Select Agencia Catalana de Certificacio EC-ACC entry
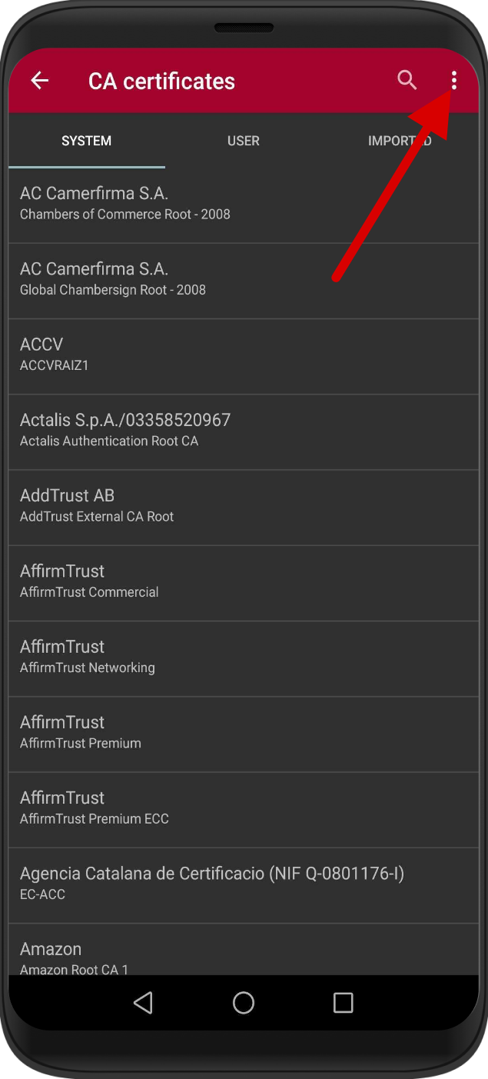The image size is (488, 1079). (244, 885)
